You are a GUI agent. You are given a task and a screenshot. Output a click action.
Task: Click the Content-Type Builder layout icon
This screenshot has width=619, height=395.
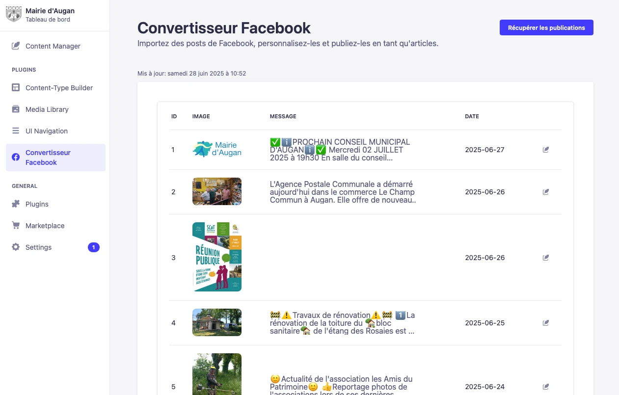(16, 88)
